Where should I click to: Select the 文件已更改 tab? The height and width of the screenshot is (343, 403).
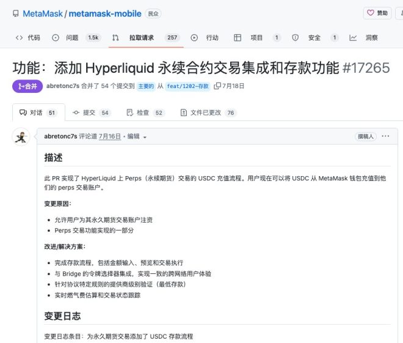point(208,112)
